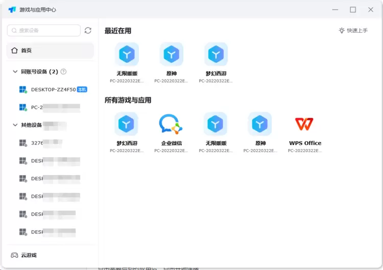
Task: Click the refresh devices icon
Action: point(88,31)
